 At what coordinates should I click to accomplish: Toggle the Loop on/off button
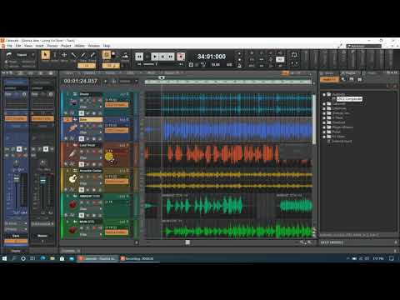294,55
